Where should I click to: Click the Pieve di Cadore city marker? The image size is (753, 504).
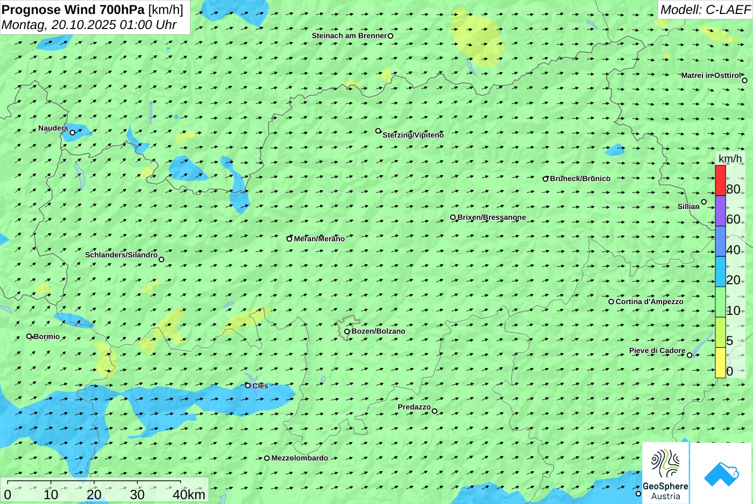[690, 355]
